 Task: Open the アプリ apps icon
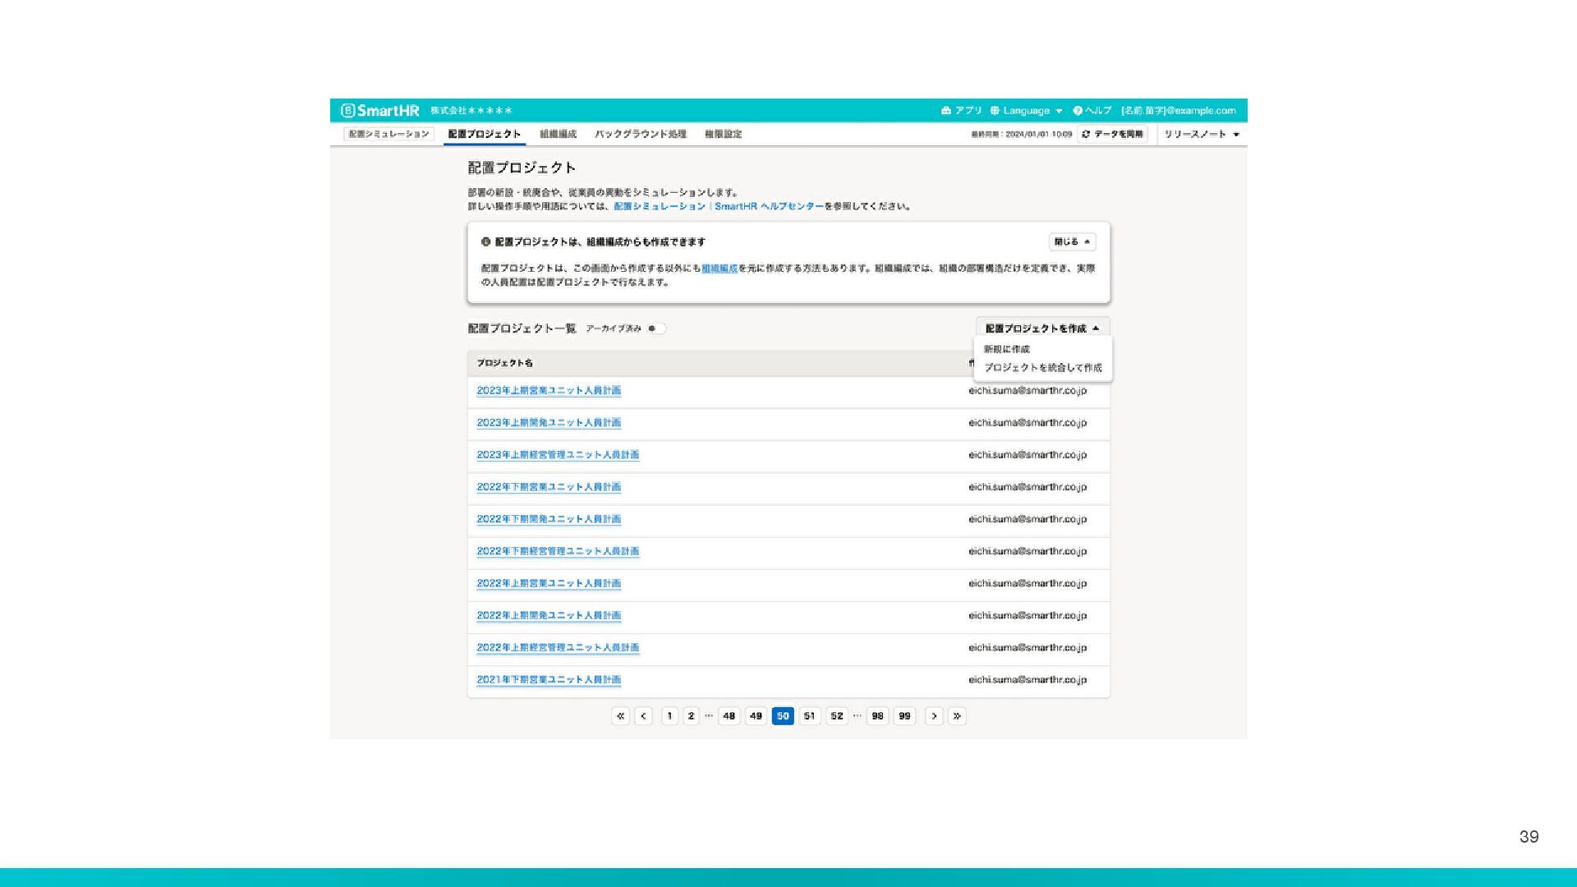pyautogui.click(x=946, y=110)
